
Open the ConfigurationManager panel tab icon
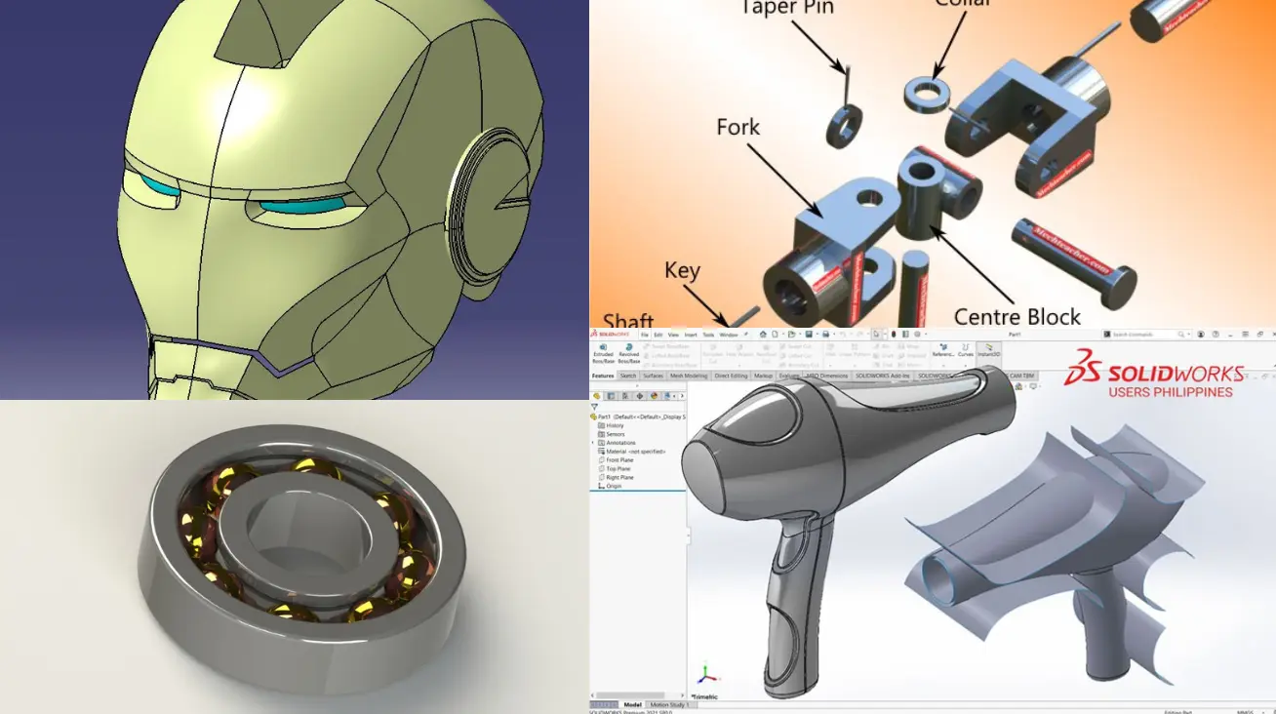pyautogui.click(x=626, y=396)
